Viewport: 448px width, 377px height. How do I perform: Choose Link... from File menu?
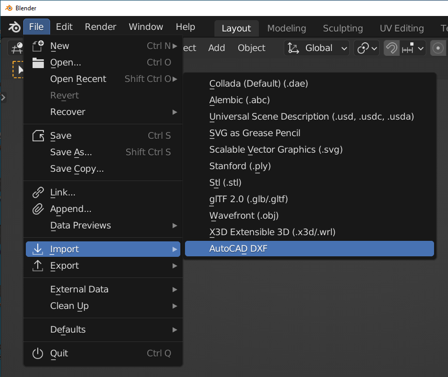(103, 192)
